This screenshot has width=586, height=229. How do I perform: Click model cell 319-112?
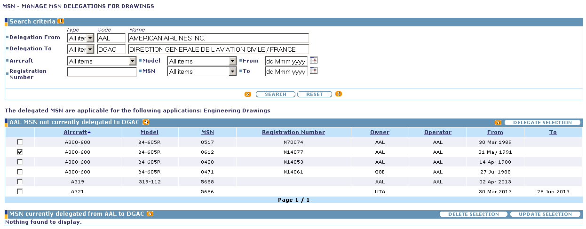150,182
